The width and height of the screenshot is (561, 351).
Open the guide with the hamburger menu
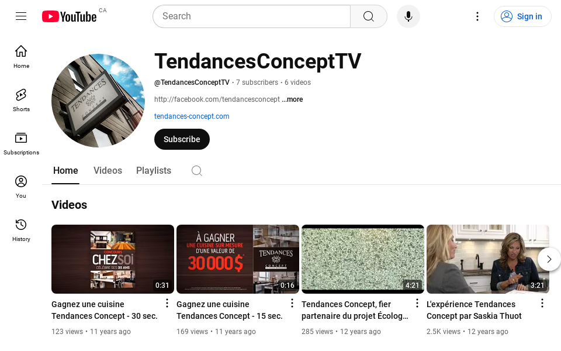(x=21, y=16)
